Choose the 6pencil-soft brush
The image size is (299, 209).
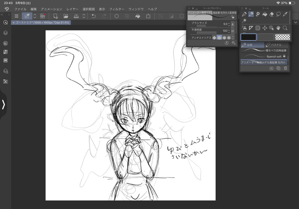(x=264, y=56)
